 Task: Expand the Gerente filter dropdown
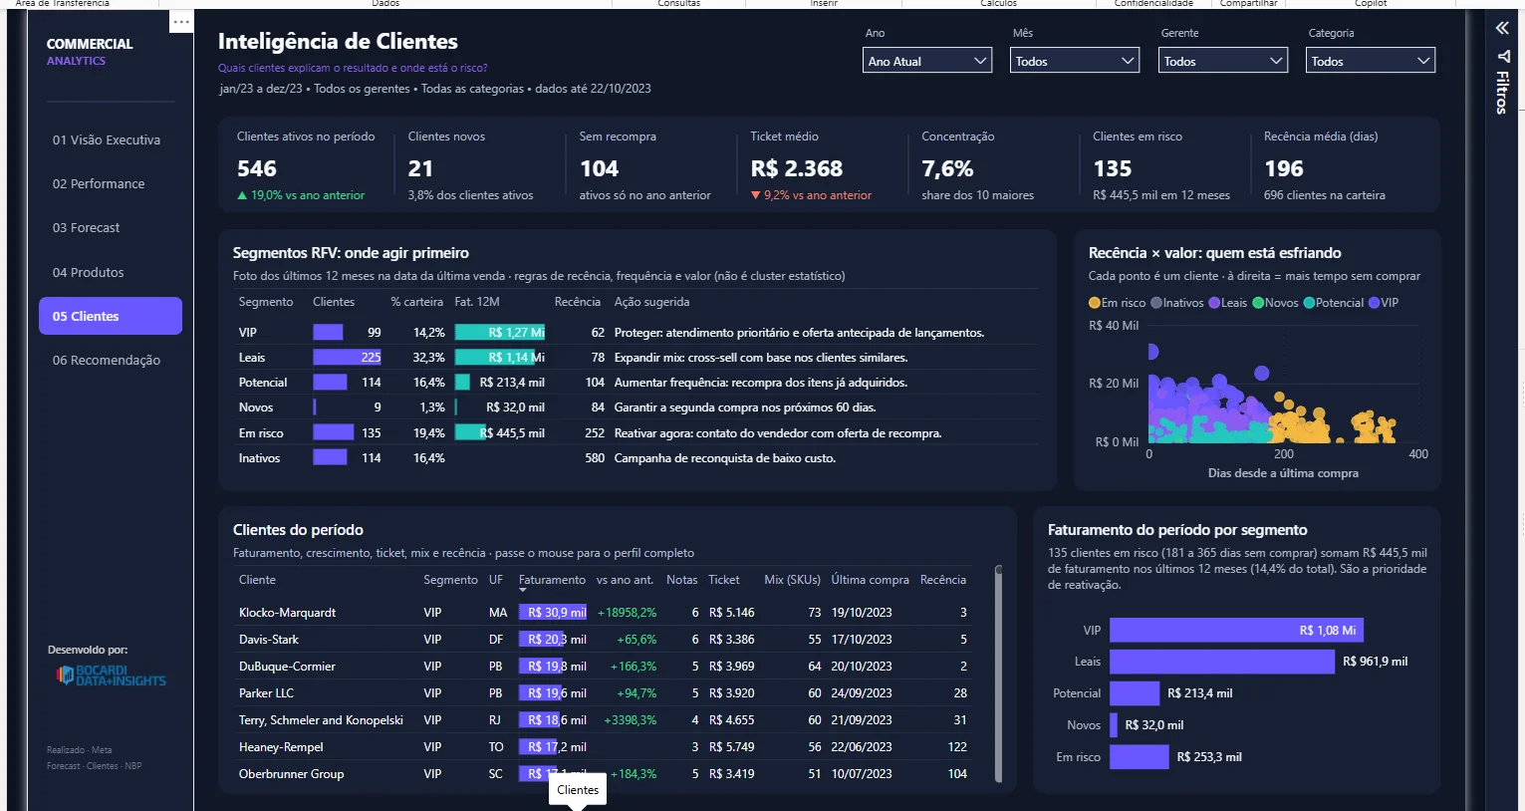[x=1223, y=61]
